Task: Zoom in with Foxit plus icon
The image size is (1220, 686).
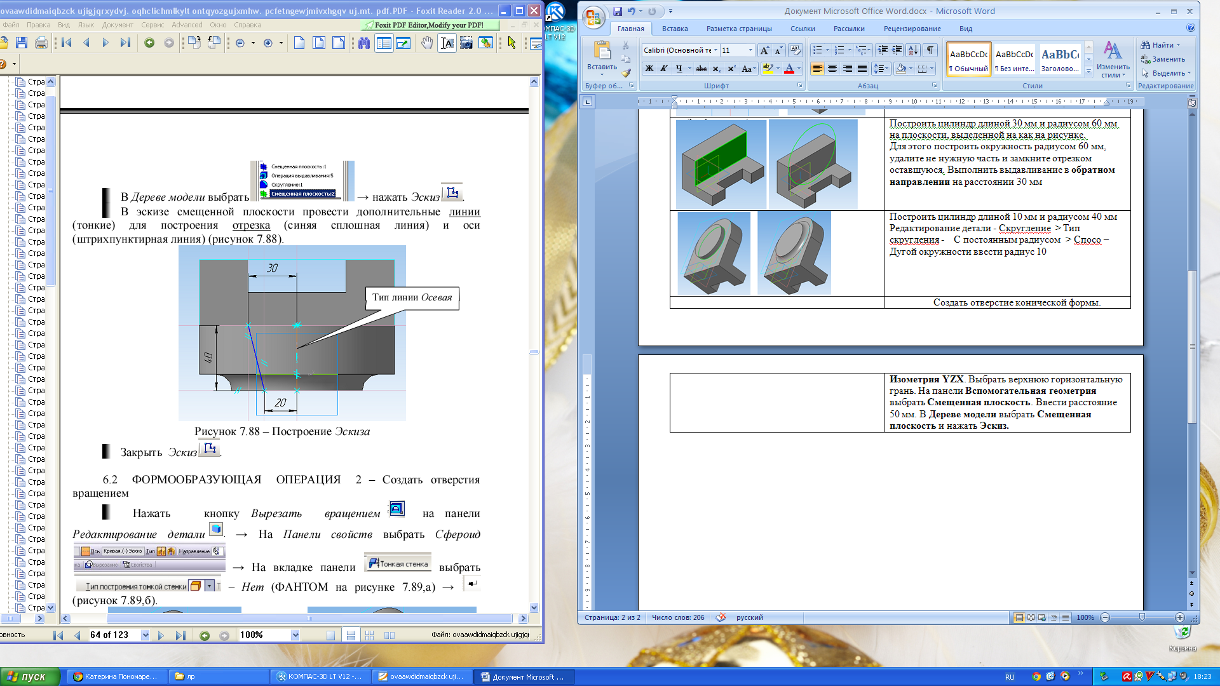Action: pyautogui.click(x=268, y=43)
